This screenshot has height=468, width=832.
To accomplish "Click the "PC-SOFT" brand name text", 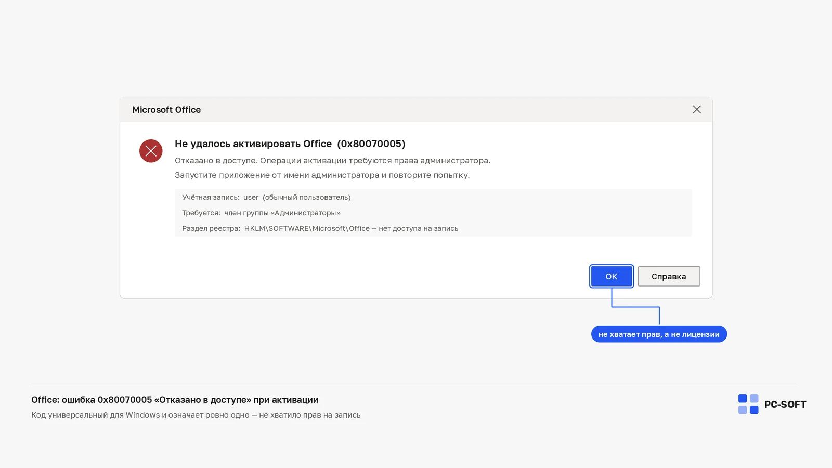I will click(785, 405).
